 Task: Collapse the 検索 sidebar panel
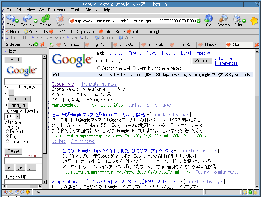click(x=5, y=52)
